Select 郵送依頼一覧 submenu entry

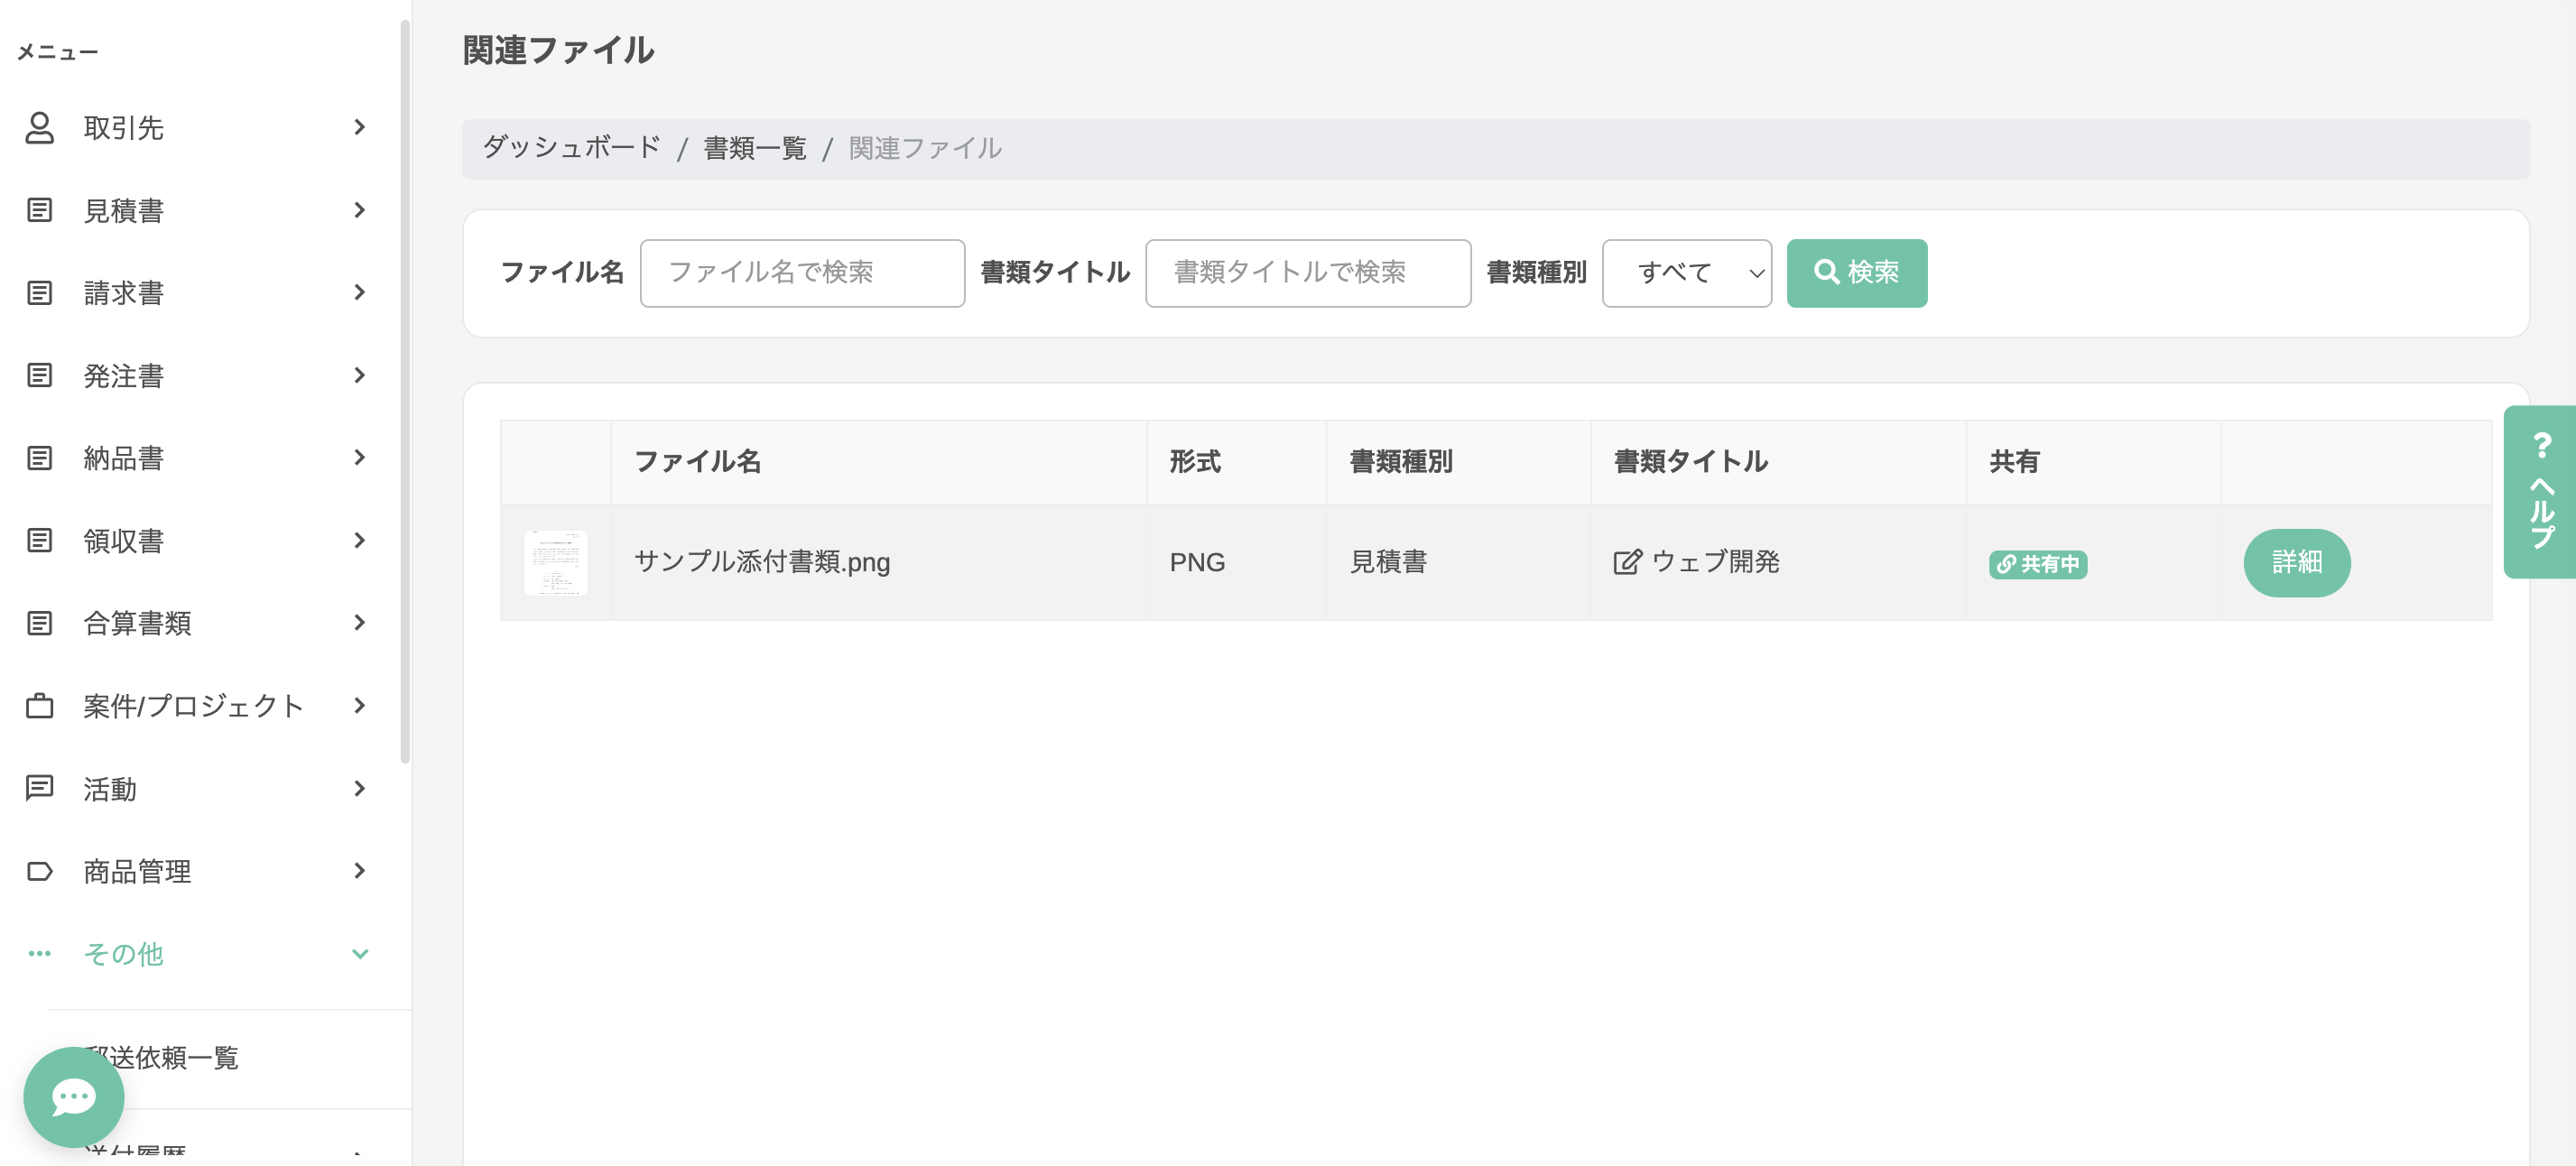(x=160, y=1057)
